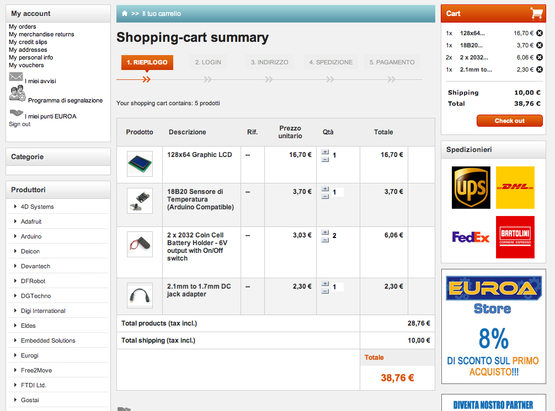Click the DC jack adapter product thumbnail
555x411 pixels.
(x=140, y=296)
